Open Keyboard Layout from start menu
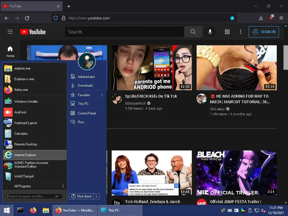 (35, 123)
